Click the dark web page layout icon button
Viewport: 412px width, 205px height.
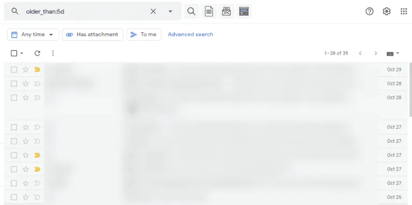click(x=244, y=11)
